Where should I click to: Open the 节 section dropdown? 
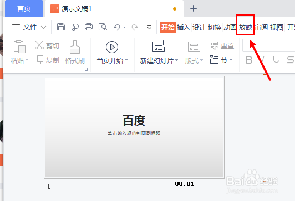(x=221, y=60)
